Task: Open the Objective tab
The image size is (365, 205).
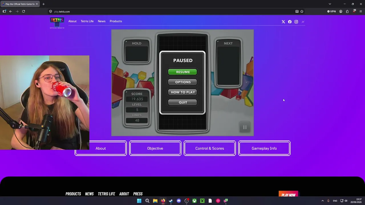Action: (x=155, y=148)
